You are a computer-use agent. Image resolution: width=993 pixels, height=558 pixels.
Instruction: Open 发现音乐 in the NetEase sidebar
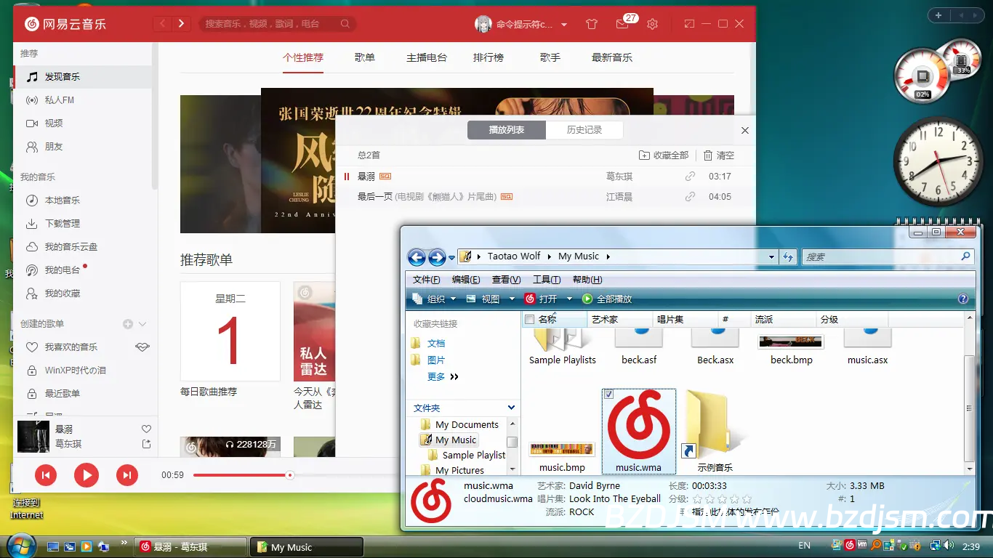click(82, 76)
